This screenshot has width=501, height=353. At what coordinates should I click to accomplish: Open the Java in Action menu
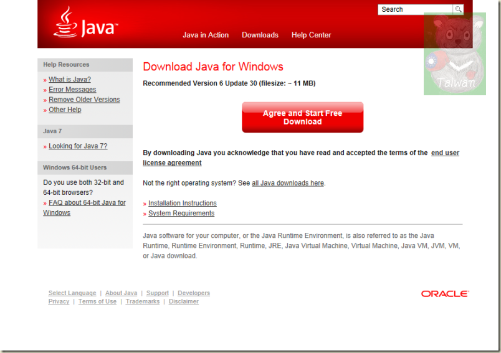point(206,35)
